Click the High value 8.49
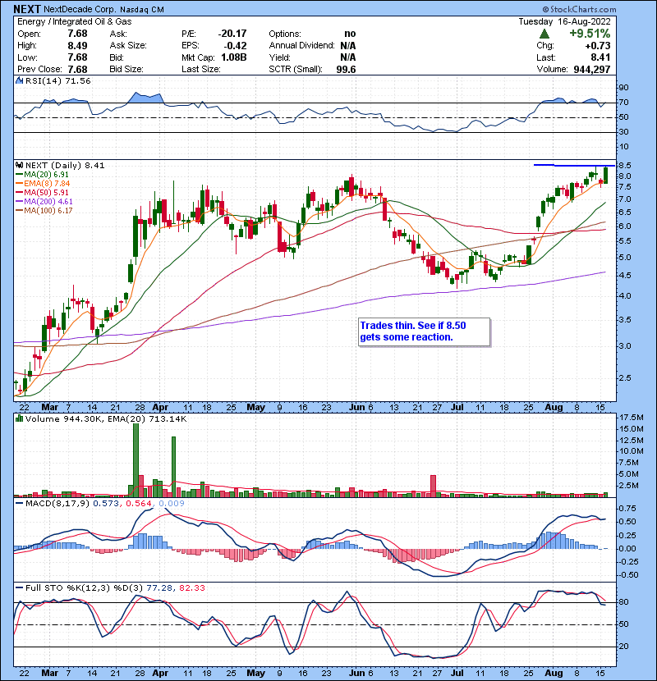 pos(77,46)
